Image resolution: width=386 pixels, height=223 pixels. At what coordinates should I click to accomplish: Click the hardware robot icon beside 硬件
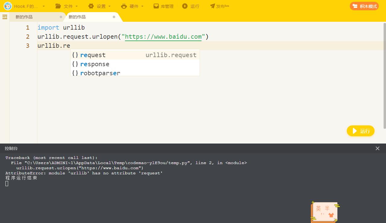[x=124, y=6]
